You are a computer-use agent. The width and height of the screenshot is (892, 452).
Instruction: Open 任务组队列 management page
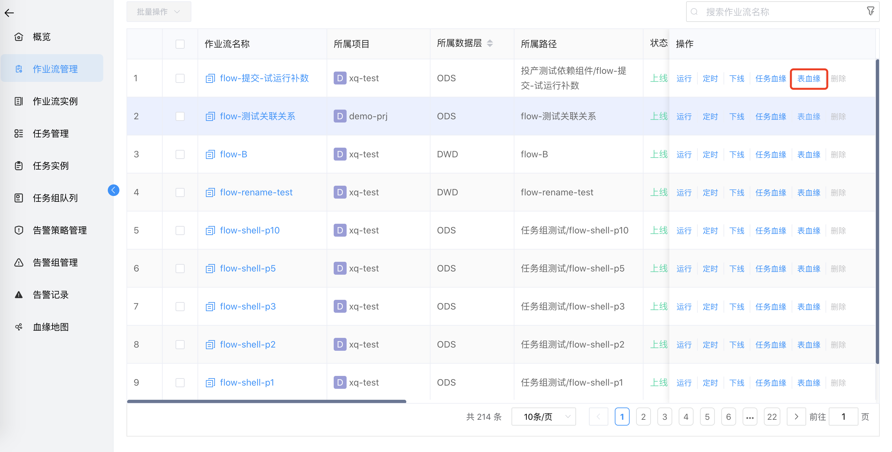tap(55, 198)
